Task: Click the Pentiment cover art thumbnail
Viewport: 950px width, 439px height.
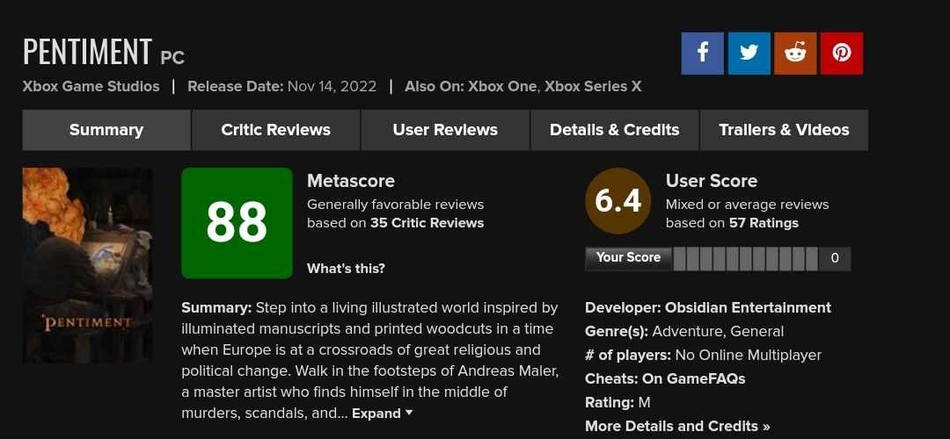Action: (x=87, y=255)
